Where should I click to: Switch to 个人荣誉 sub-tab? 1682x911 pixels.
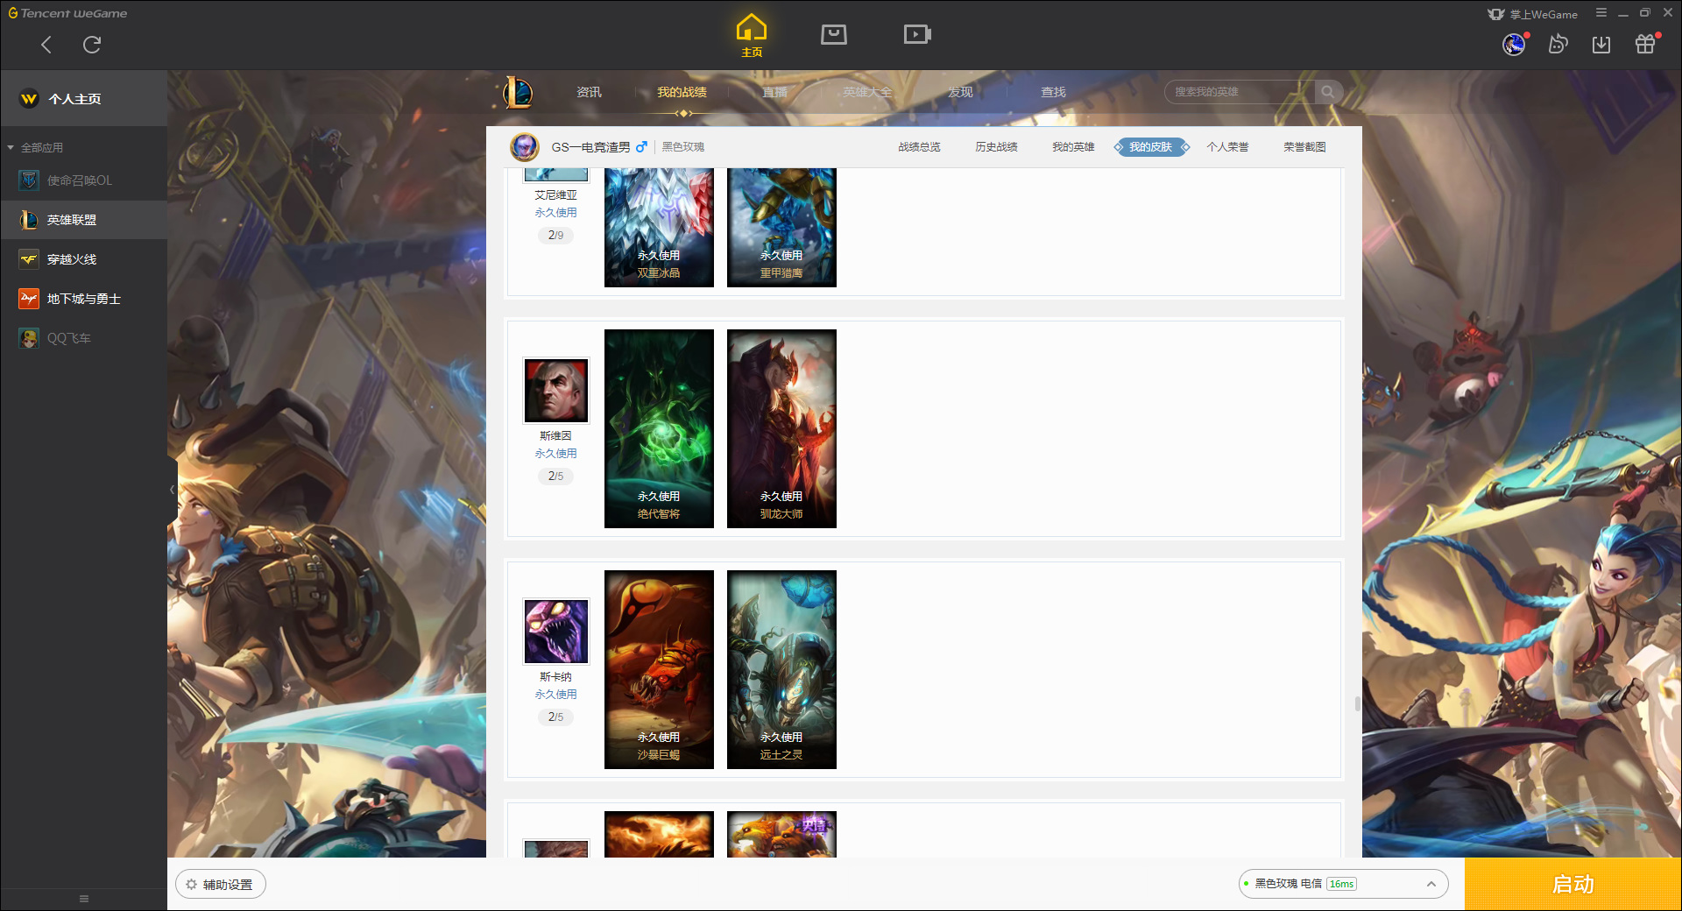(x=1227, y=147)
